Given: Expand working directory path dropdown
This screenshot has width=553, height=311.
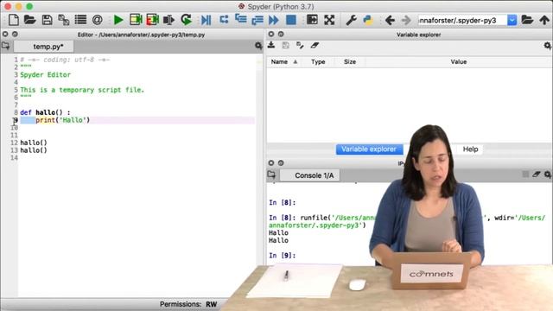Looking at the screenshot, I should coord(512,20).
